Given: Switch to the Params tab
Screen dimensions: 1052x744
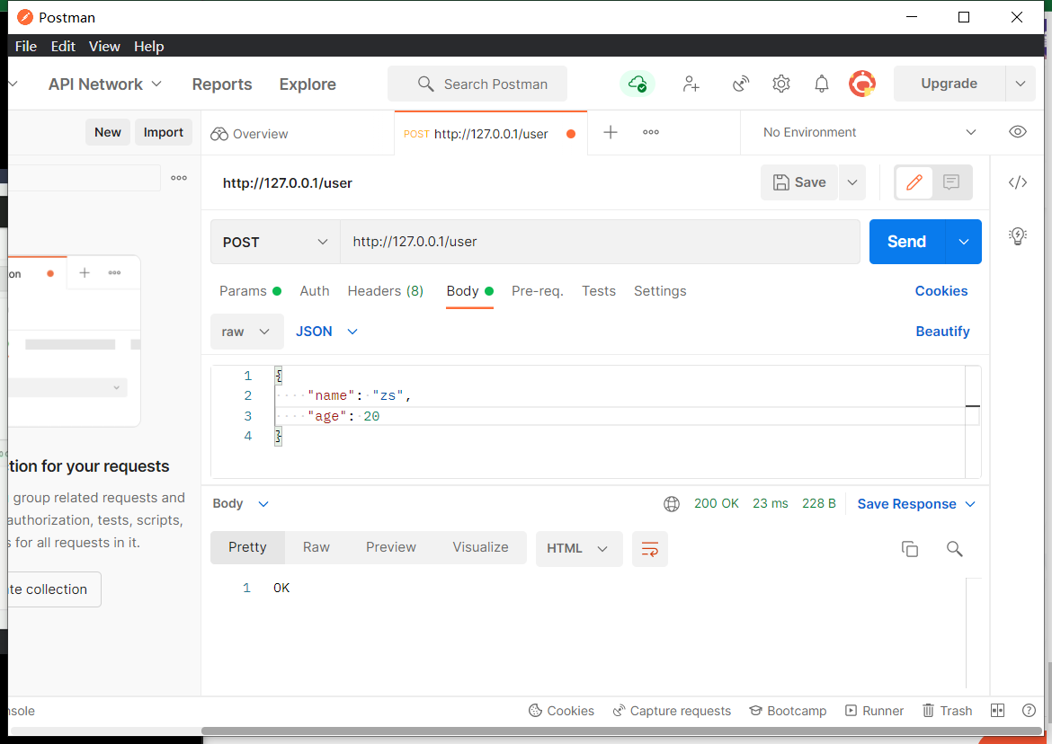Looking at the screenshot, I should 250,291.
